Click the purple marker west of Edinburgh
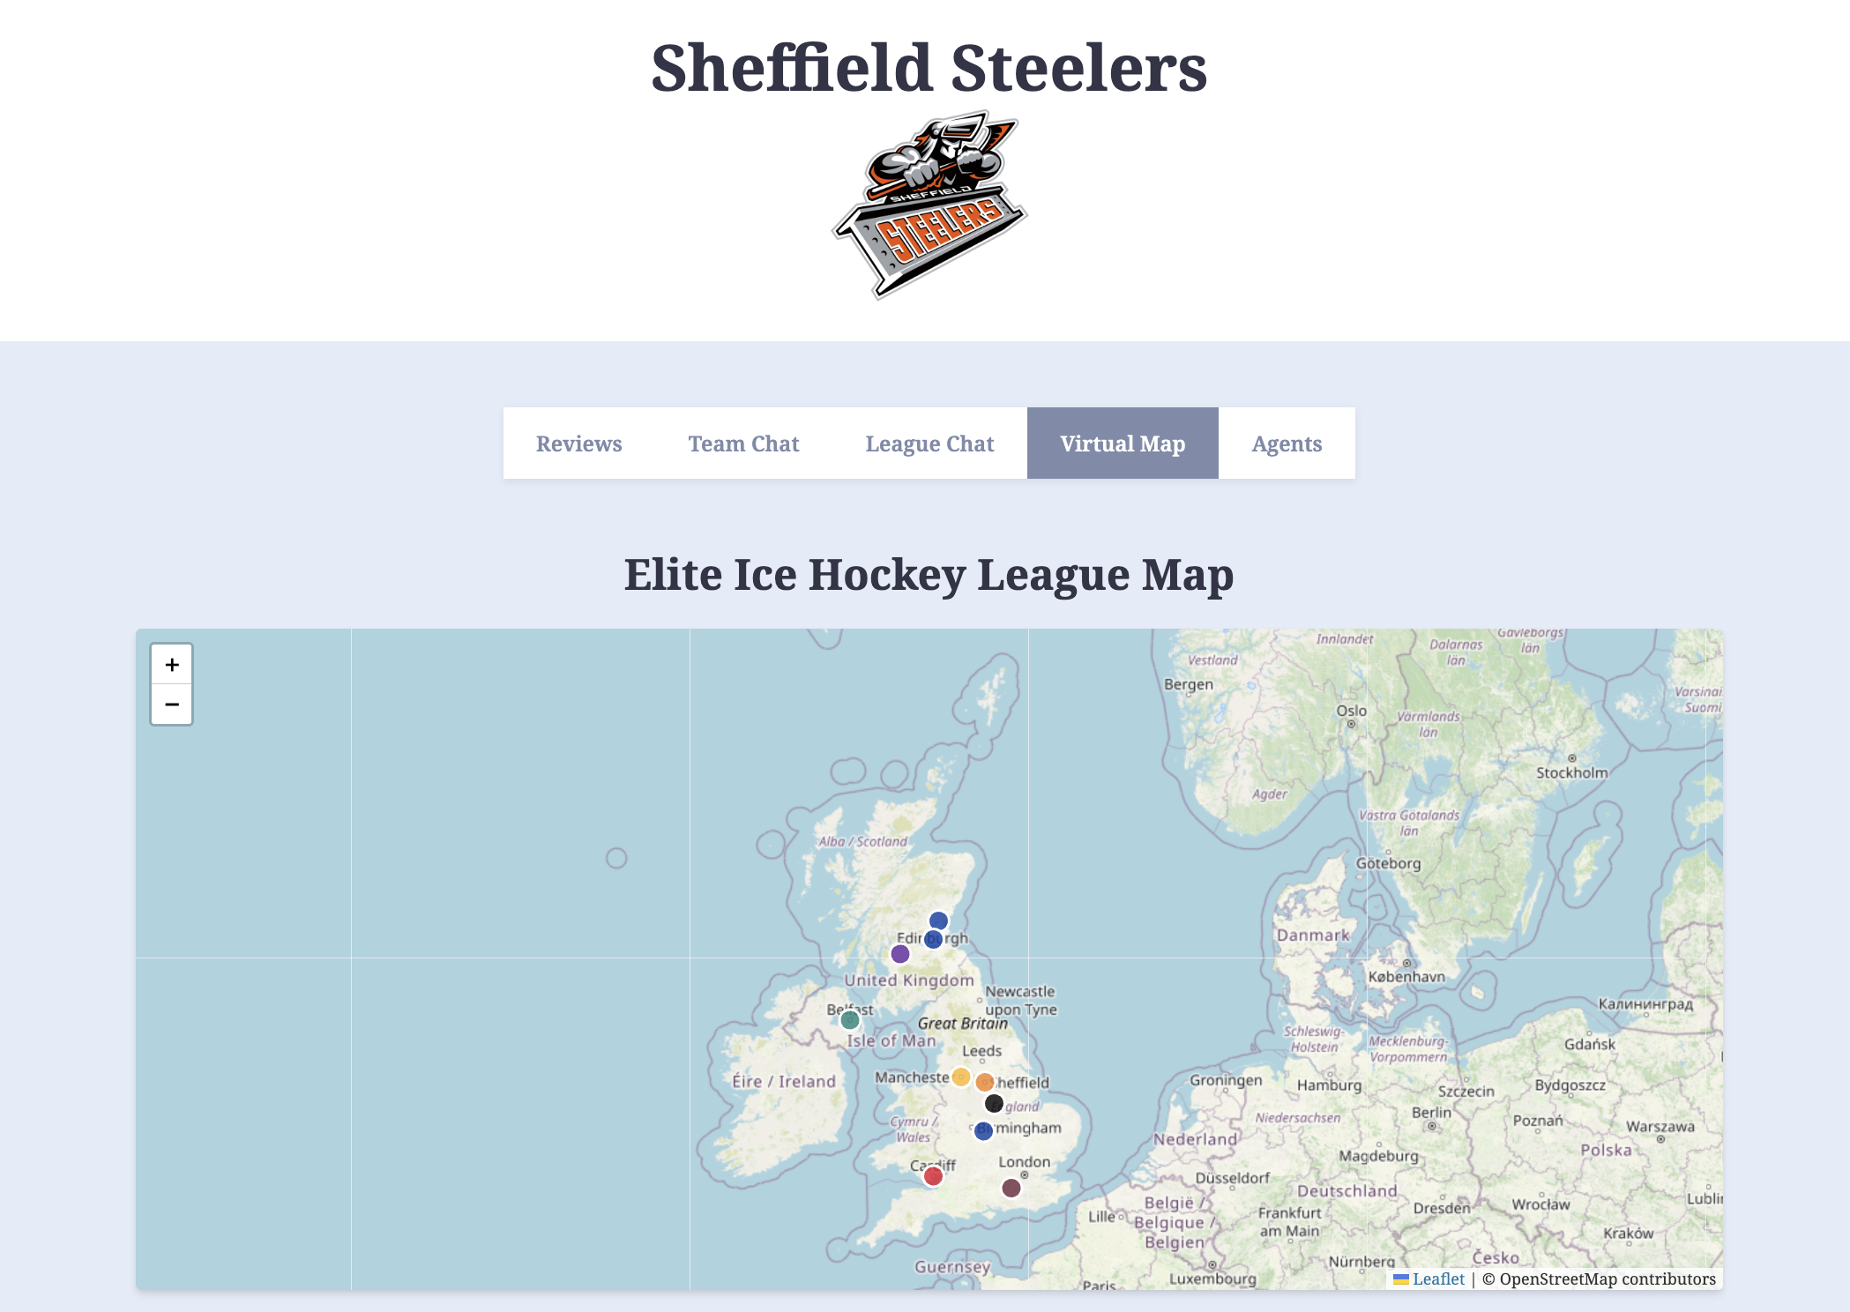Viewport: 1850px width, 1312px height. [x=900, y=953]
